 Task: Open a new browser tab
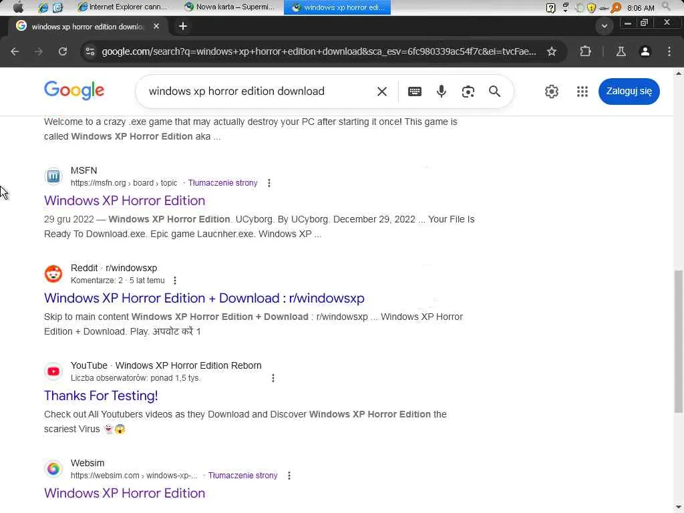click(x=183, y=26)
